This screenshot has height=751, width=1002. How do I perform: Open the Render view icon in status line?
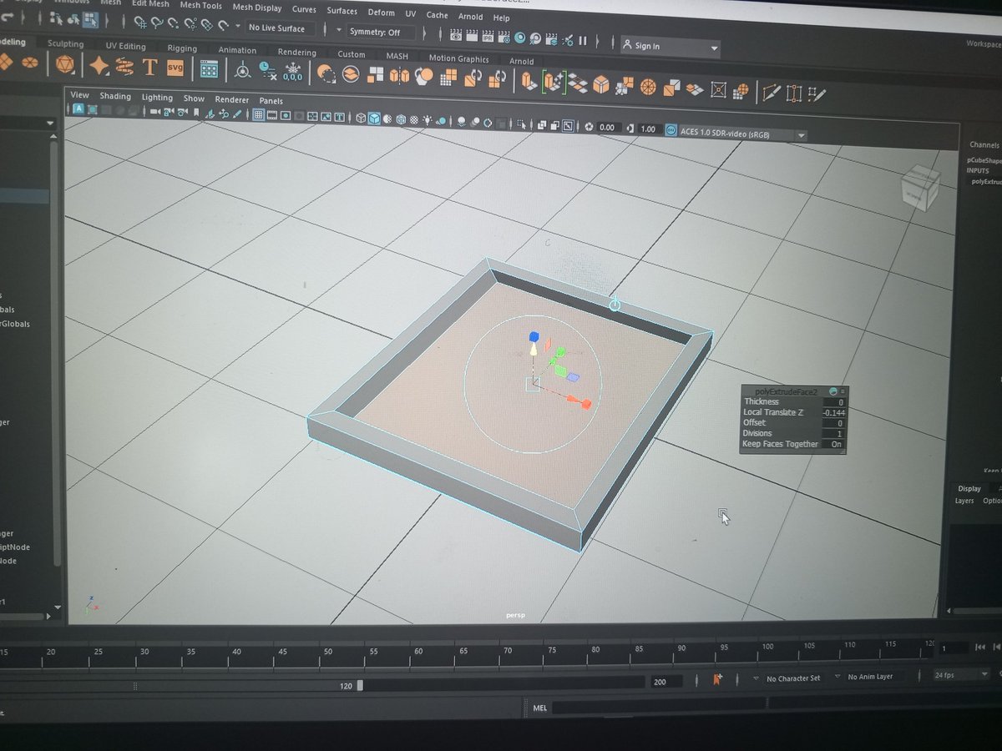[x=456, y=38]
